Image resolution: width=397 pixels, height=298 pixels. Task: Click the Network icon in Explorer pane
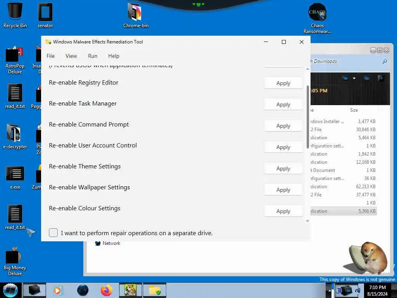(x=98, y=243)
